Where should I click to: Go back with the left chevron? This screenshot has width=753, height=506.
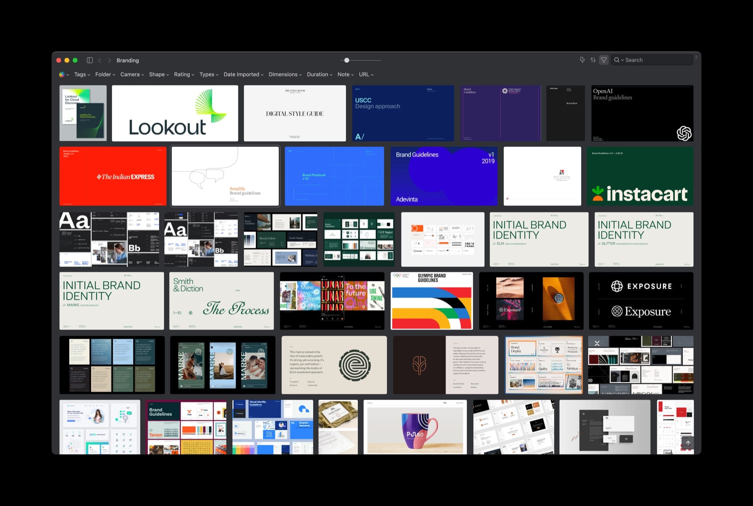pyautogui.click(x=100, y=60)
